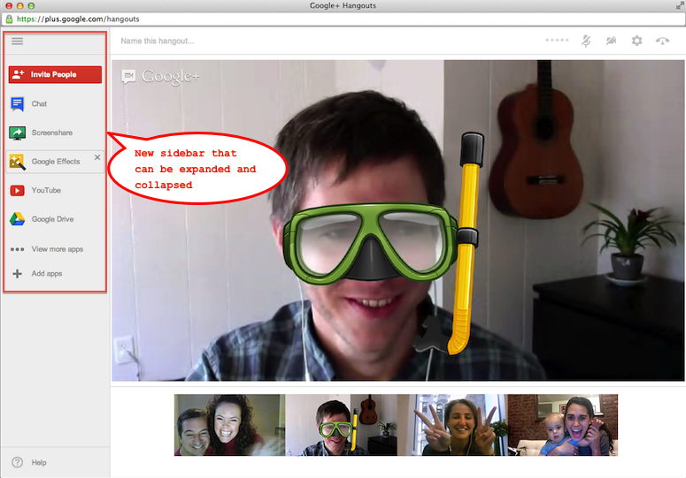Click the Chat label in sidebar
The width and height of the screenshot is (686, 478).
39,104
